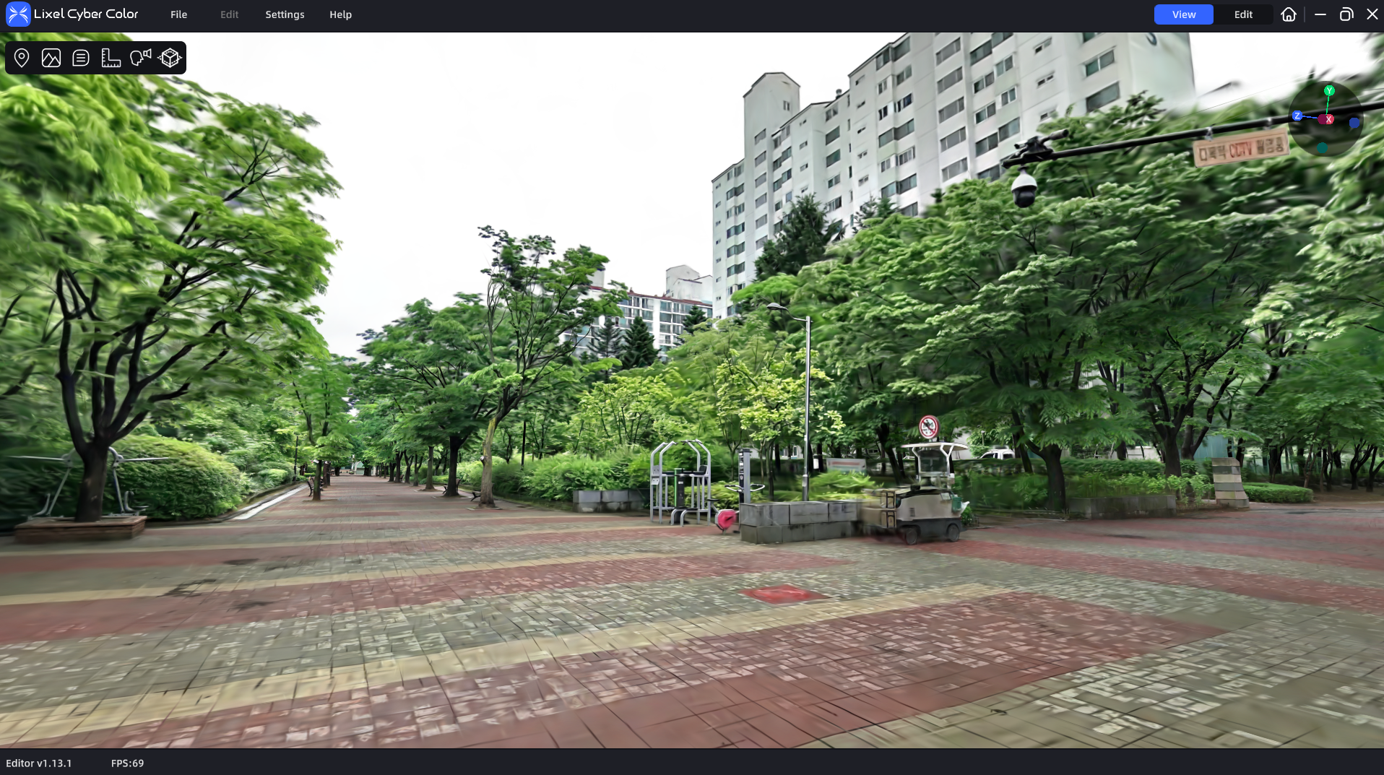Snap view to green Y axis
This screenshot has height=775, width=1384.
pyautogui.click(x=1329, y=91)
